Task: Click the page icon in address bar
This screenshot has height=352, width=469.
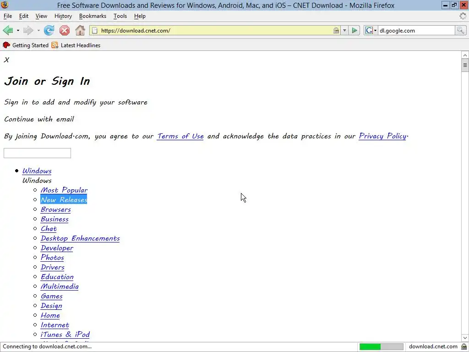Action: [x=94, y=30]
